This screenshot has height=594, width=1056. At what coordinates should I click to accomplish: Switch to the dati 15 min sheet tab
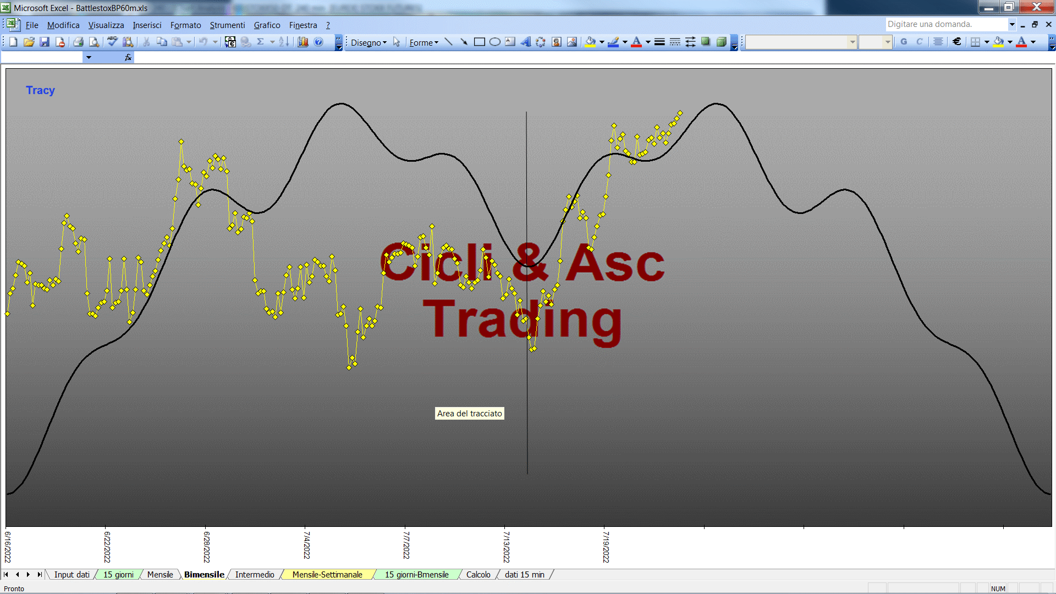(524, 574)
